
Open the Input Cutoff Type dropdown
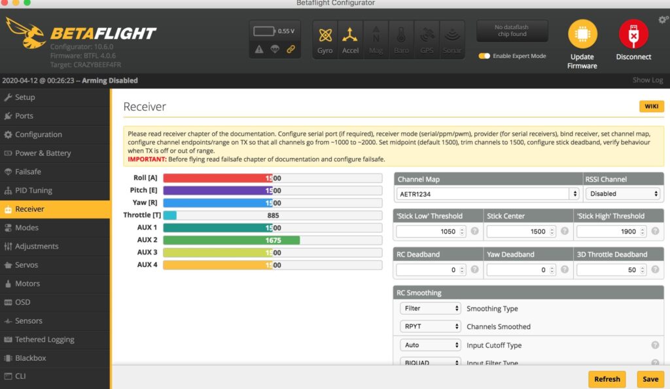(431, 345)
